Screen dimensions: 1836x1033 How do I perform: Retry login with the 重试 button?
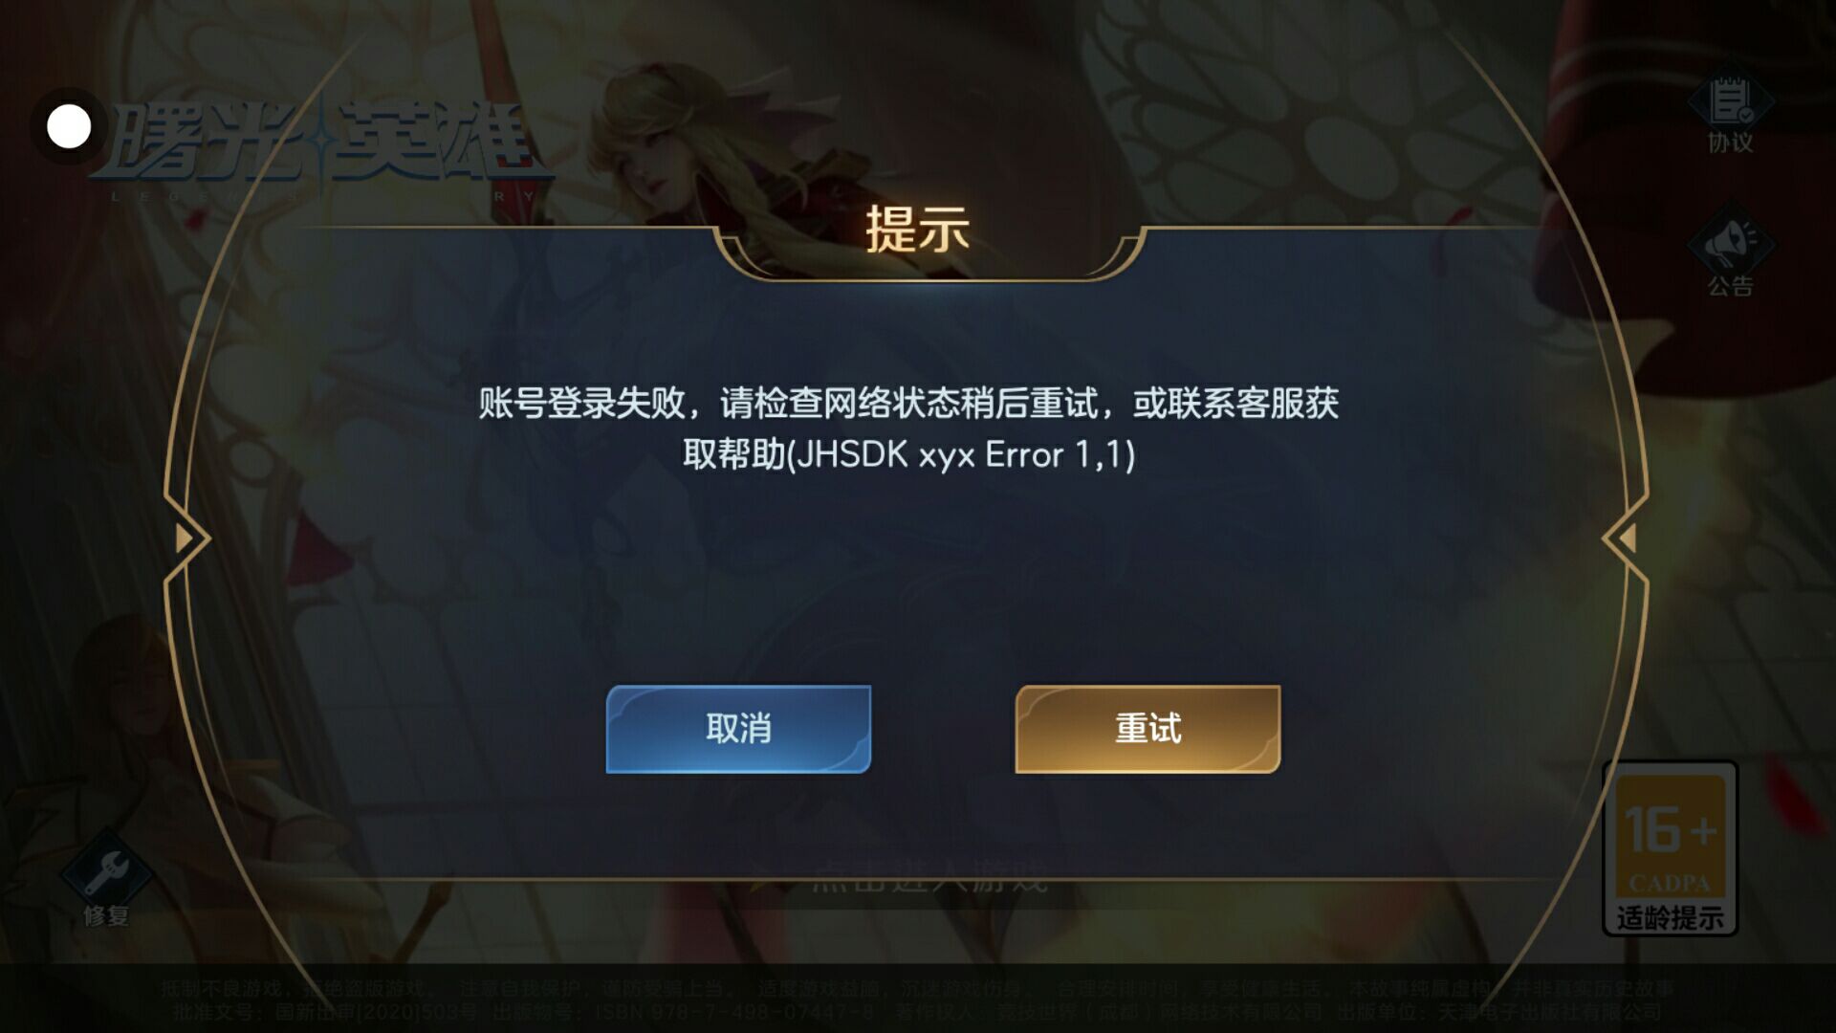pyautogui.click(x=1147, y=729)
